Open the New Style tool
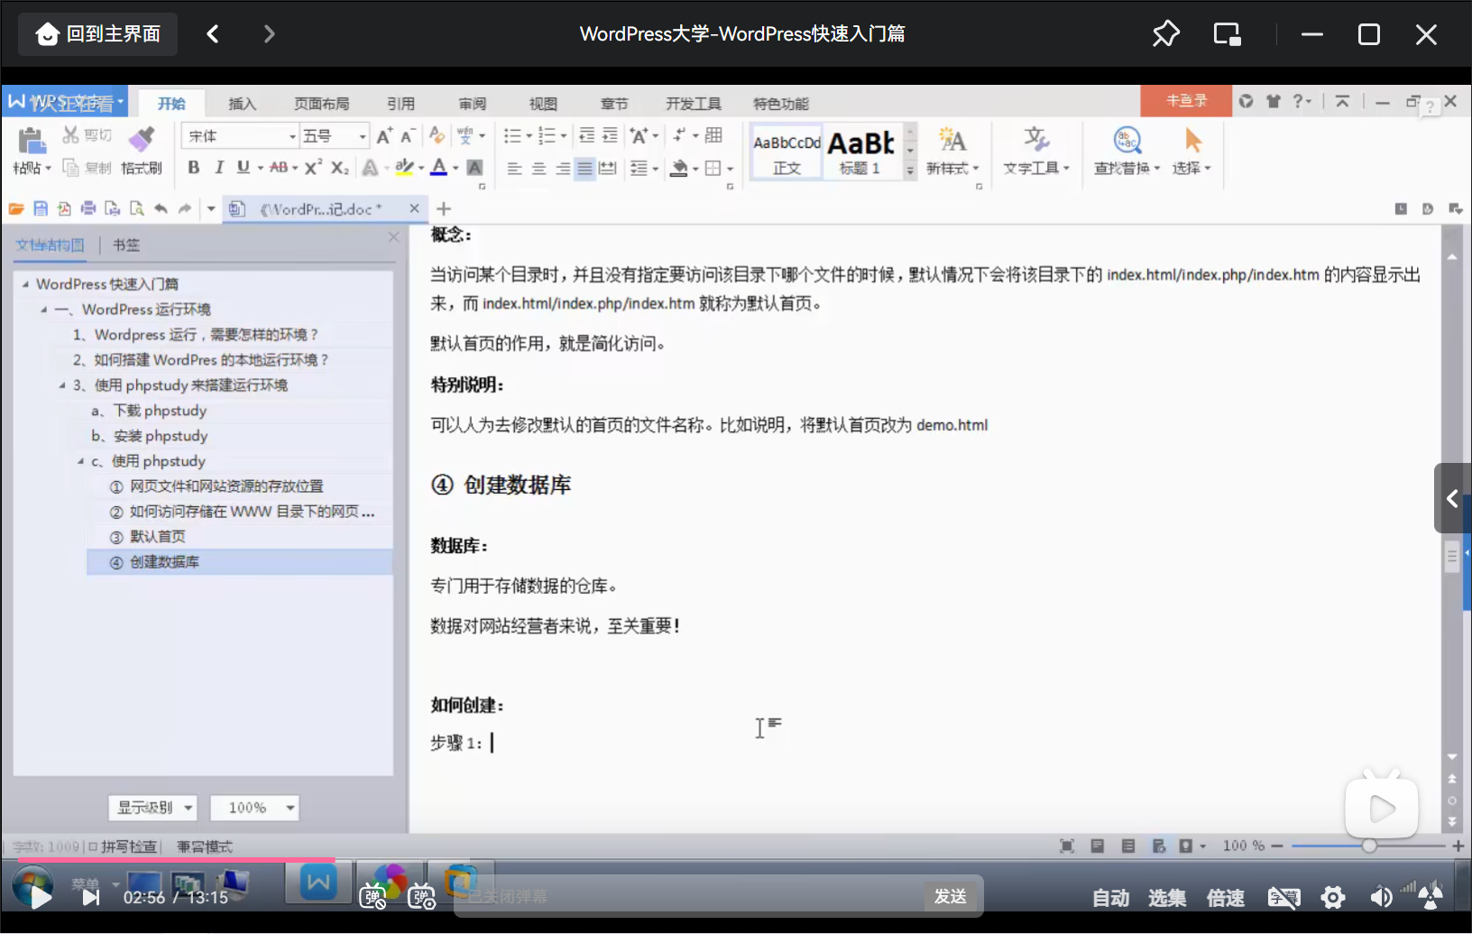This screenshot has height=934, width=1472. point(952,151)
